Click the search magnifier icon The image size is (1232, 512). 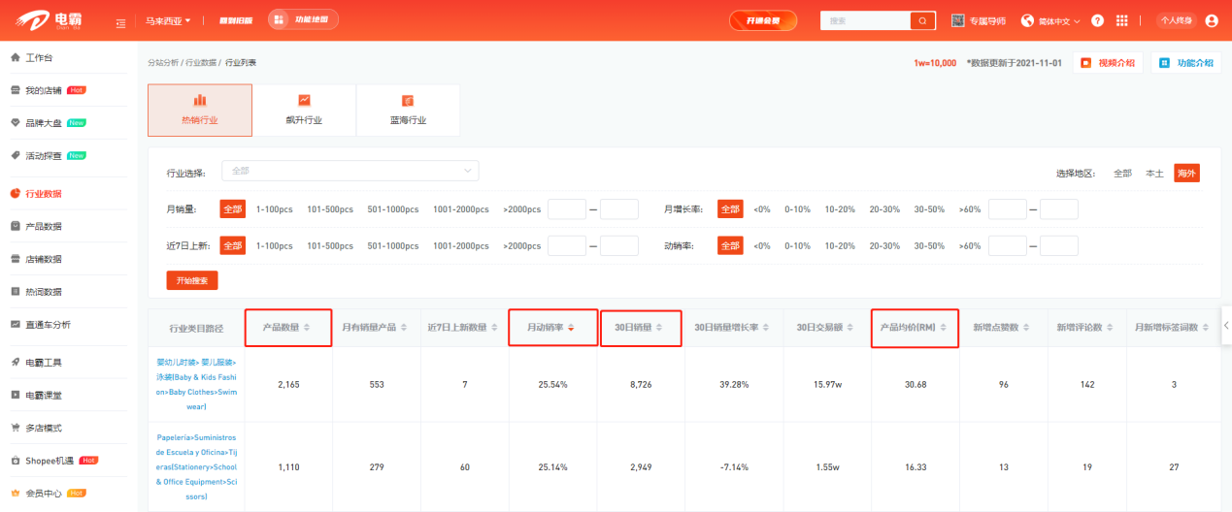[921, 20]
